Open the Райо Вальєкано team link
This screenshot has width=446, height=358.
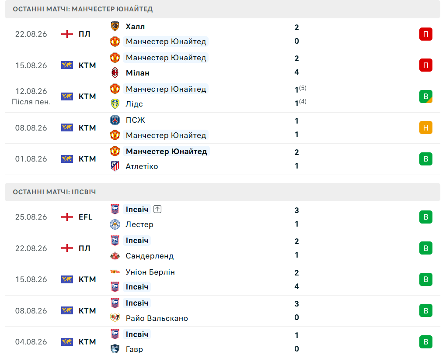click(x=157, y=318)
